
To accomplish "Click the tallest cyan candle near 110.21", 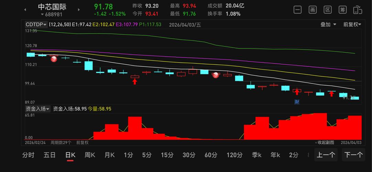I will 88,65.
